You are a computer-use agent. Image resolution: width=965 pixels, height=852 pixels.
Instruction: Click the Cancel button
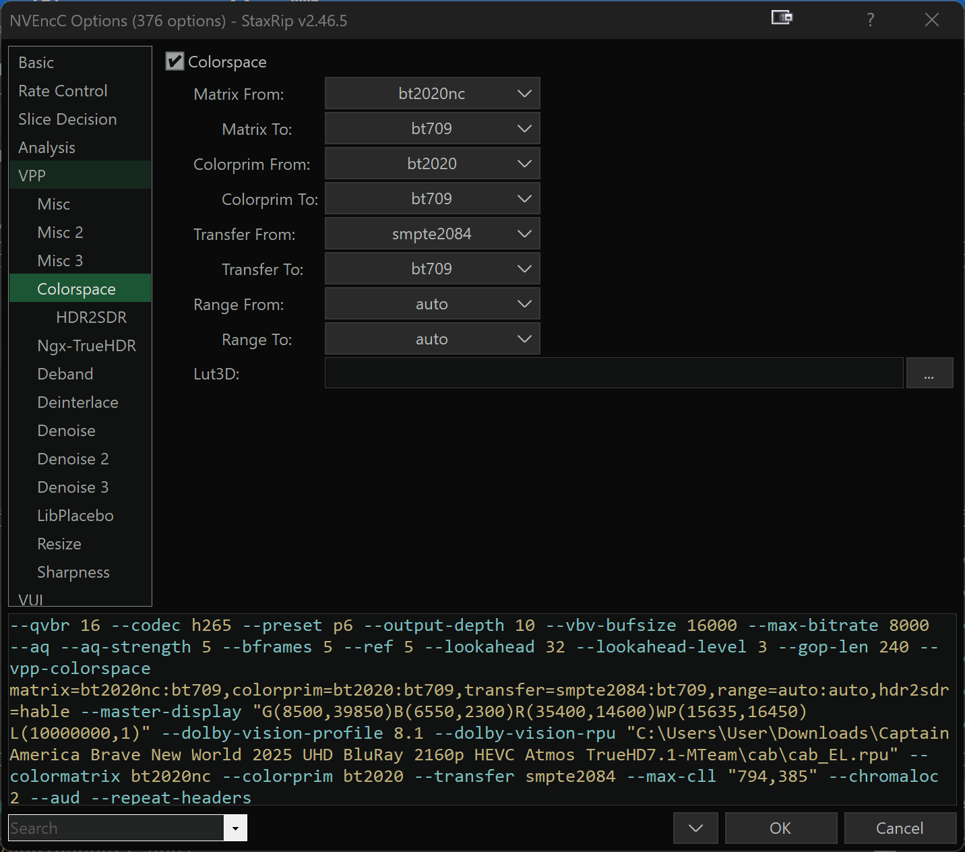click(x=899, y=828)
